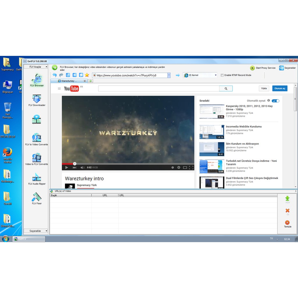Open the Windows Start menu
Screen dimensions: 298x298
tap(5, 239)
